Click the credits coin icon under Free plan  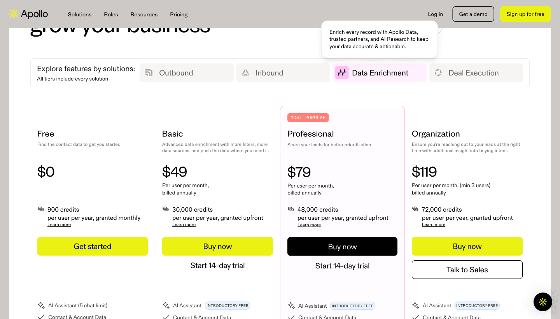pos(40,209)
